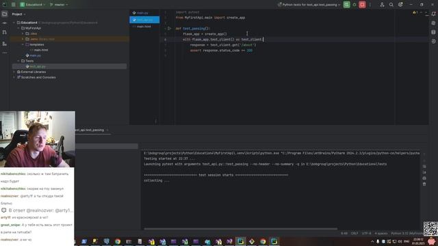
Task: Open the Code With Me icon
Action: point(382,5)
